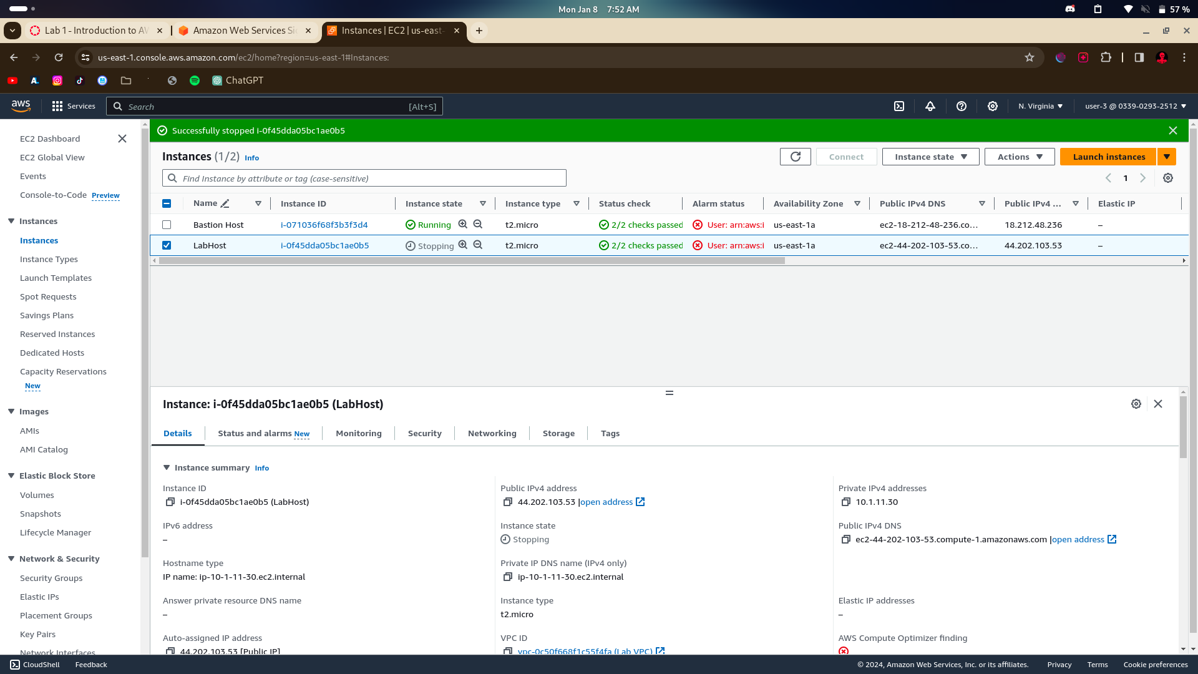Copy the Private IPv4 address 10.1.11.30
This screenshot has height=674, width=1198.
[845, 502]
